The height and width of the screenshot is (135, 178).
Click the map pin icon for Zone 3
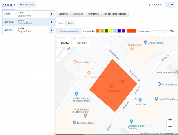51,30
